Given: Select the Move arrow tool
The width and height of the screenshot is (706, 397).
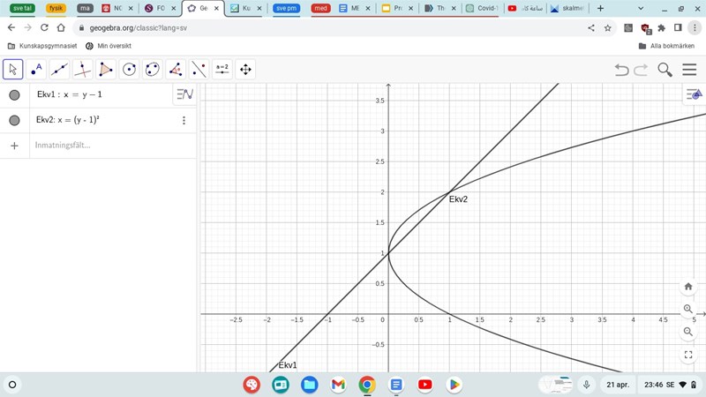Looking at the screenshot, I should [13, 69].
